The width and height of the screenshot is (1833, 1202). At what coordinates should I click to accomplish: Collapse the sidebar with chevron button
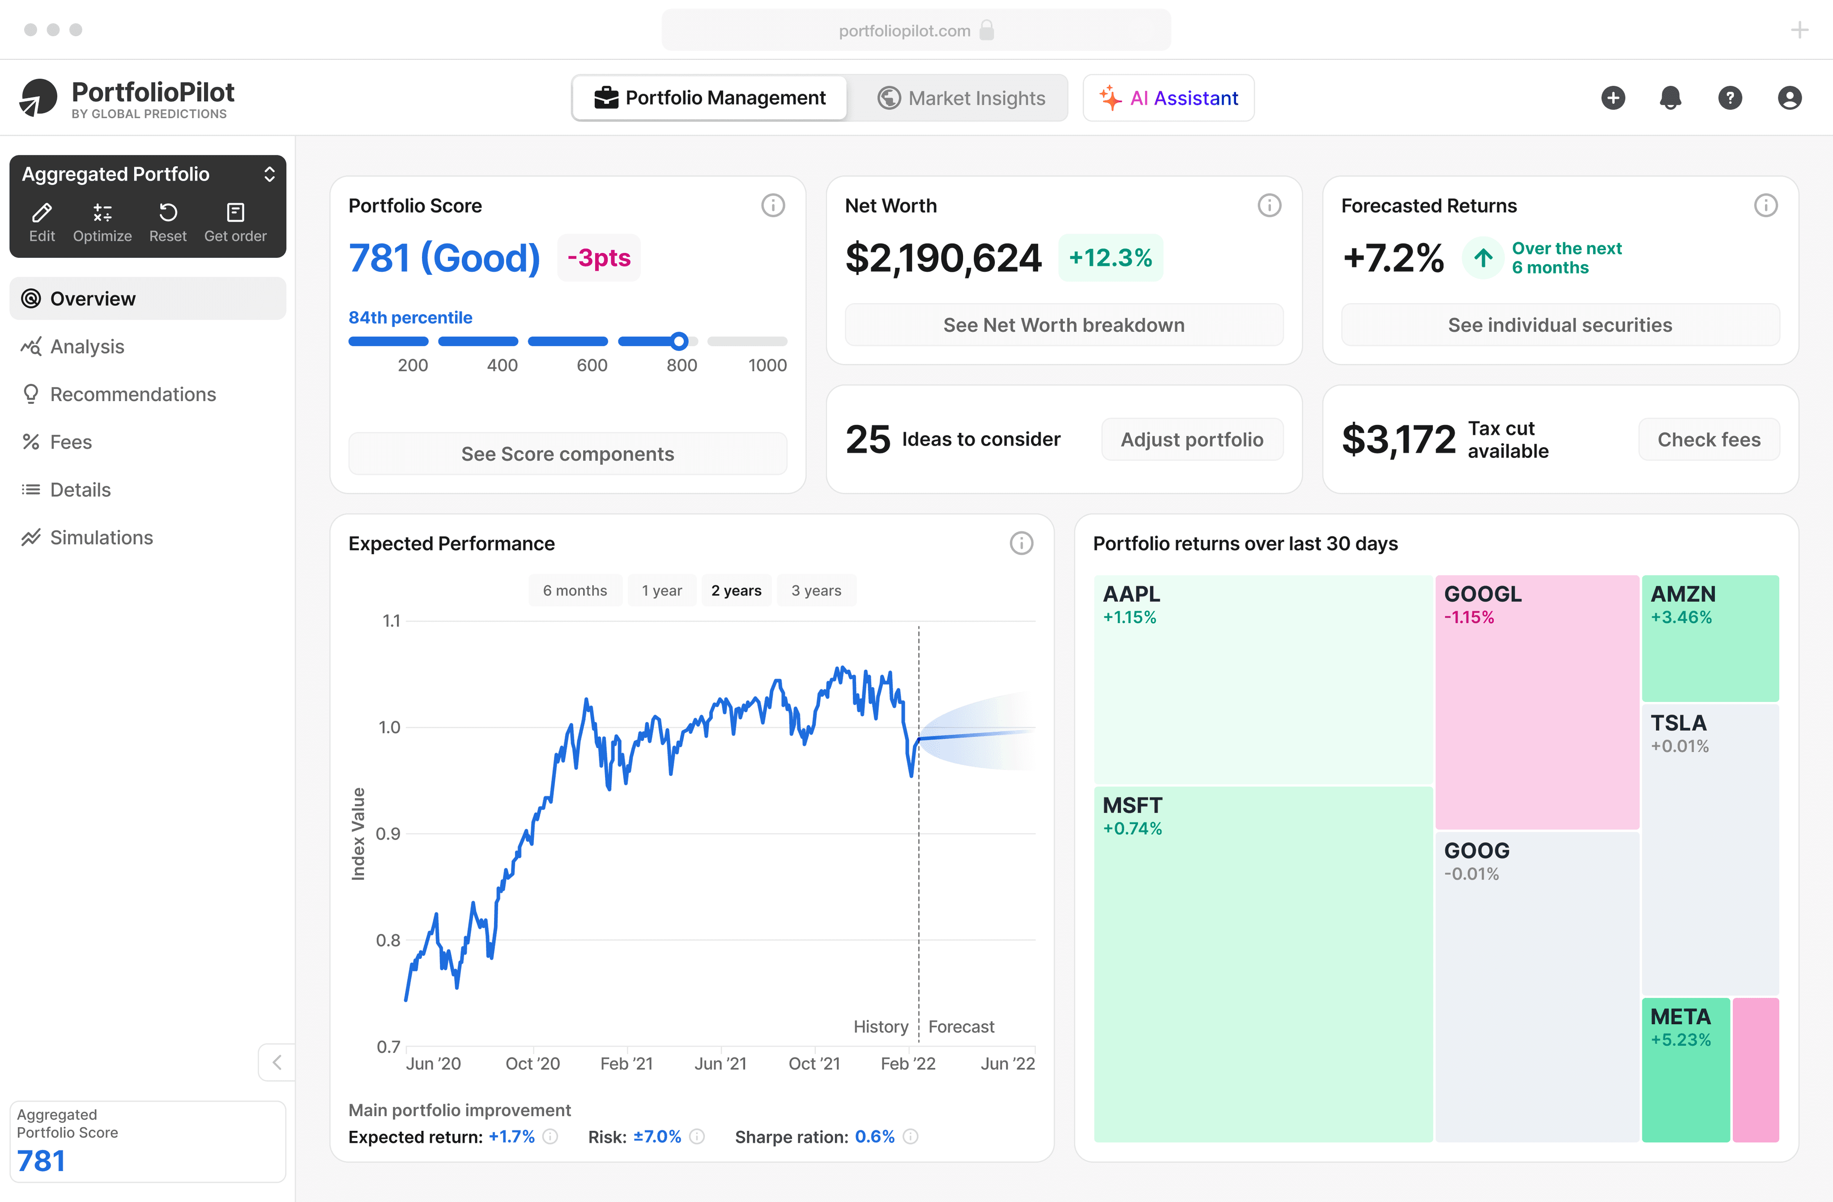[277, 1062]
